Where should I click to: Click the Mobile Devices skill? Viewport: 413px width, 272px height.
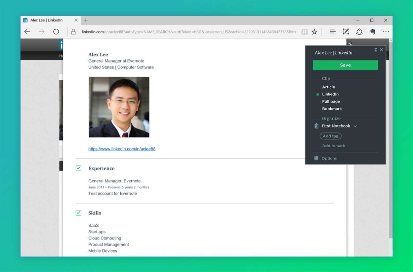pos(103,251)
